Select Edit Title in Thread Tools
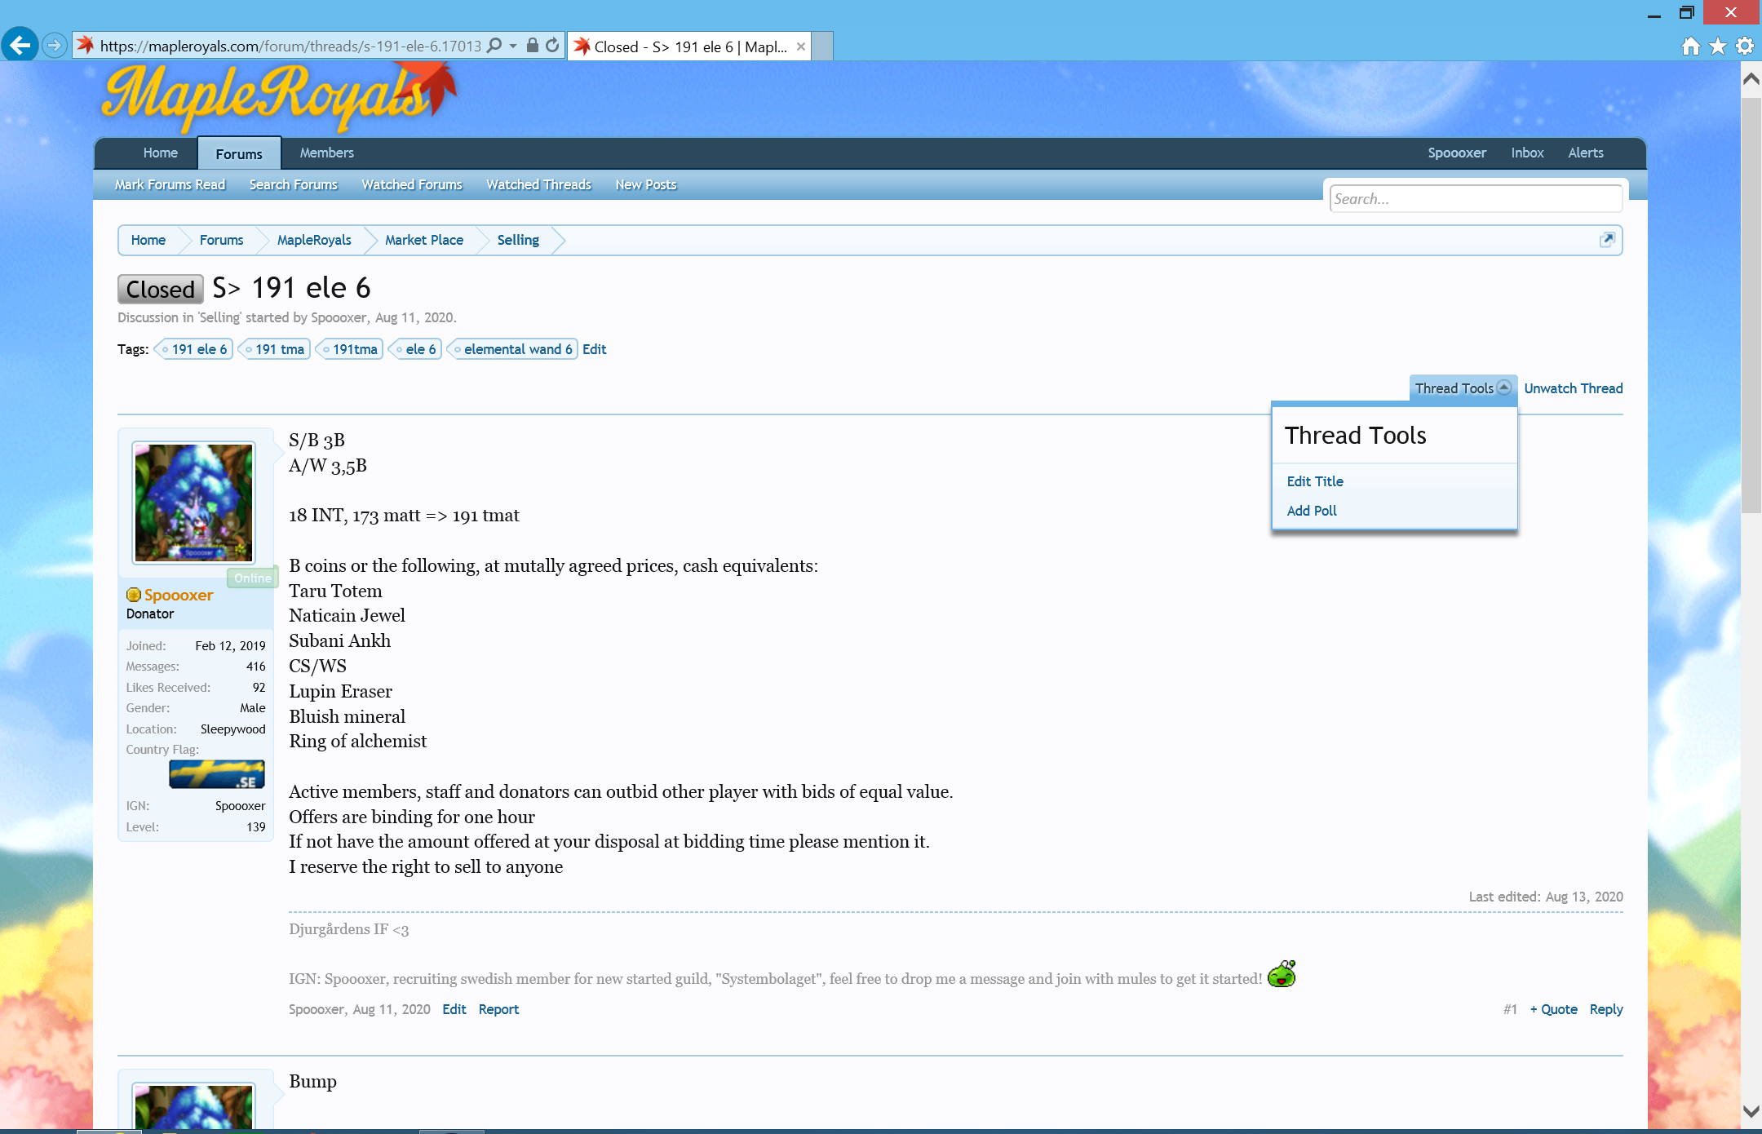Image resolution: width=1762 pixels, height=1134 pixels. (1314, 481)
